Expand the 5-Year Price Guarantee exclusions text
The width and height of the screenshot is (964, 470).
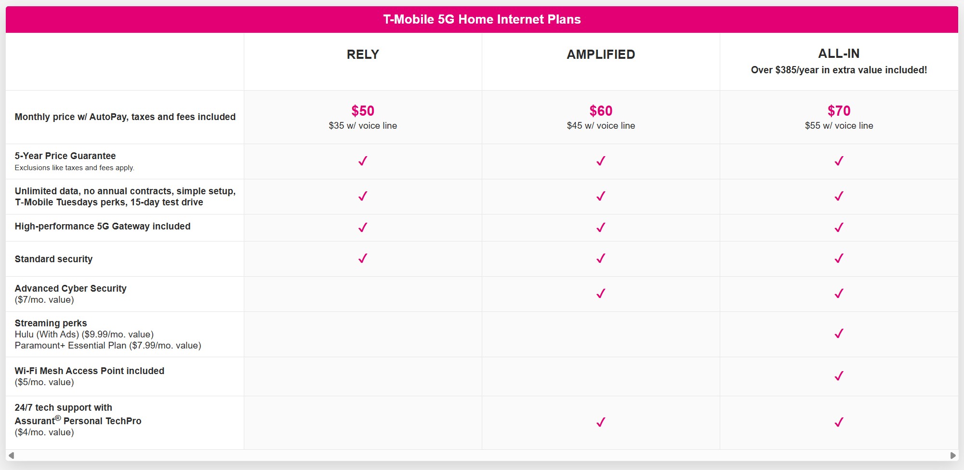75,168
